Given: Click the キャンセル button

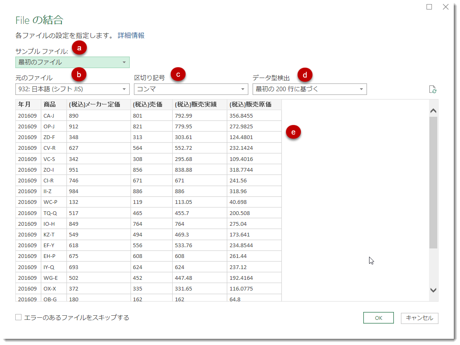Looking at the screenshot, I should (x=419, y=318).
